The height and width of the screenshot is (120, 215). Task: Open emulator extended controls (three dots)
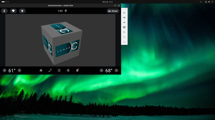(124, 42)
